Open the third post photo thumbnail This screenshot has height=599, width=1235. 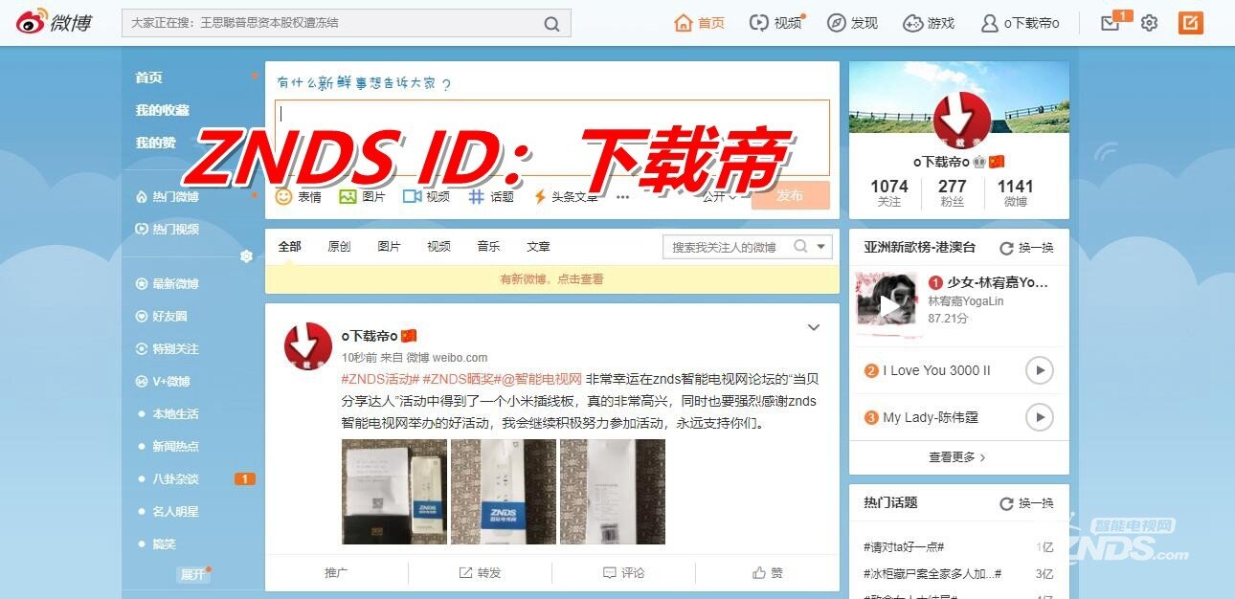pos(613,492)
